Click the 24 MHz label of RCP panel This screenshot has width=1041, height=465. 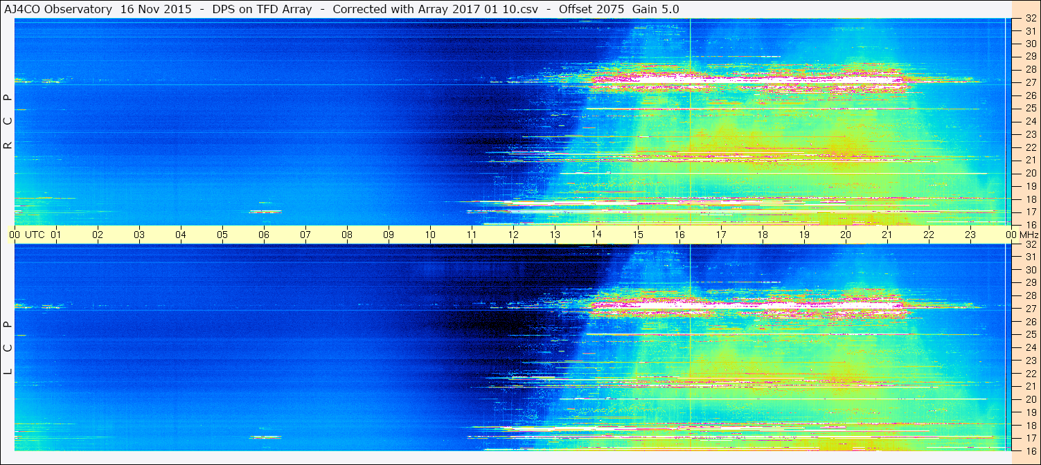[1030, 122]
